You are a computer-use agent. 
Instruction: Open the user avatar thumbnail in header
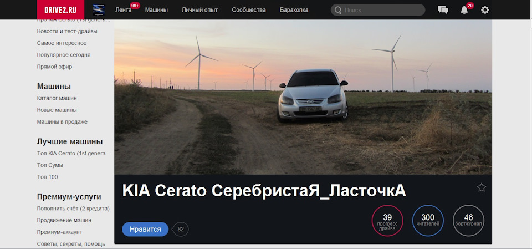tap(99, 10)
